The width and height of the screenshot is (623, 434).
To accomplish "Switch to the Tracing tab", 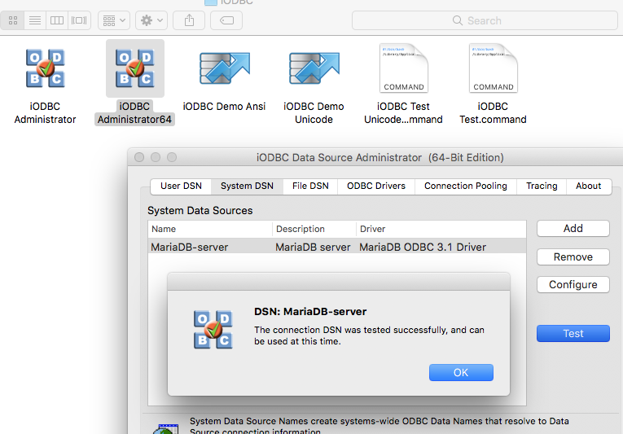I will (542, 186).
